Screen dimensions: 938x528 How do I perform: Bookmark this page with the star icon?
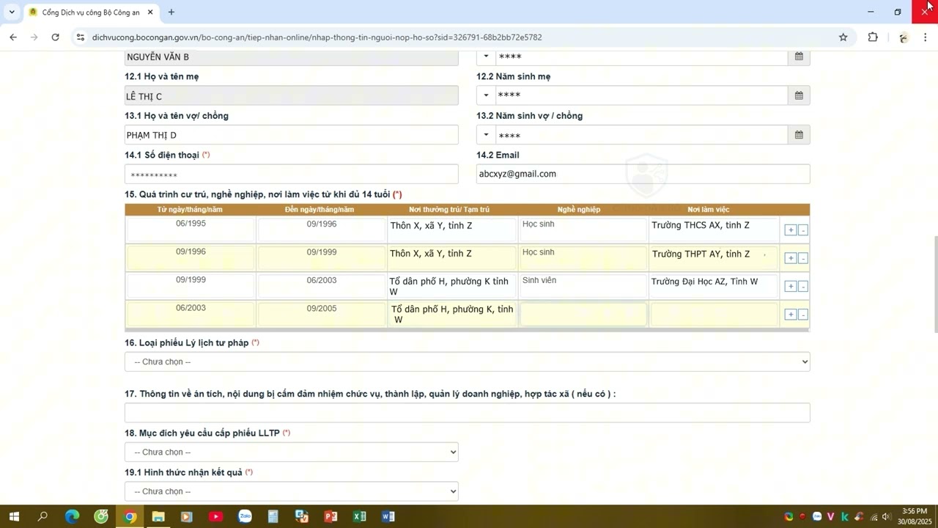tap(843, 37)
